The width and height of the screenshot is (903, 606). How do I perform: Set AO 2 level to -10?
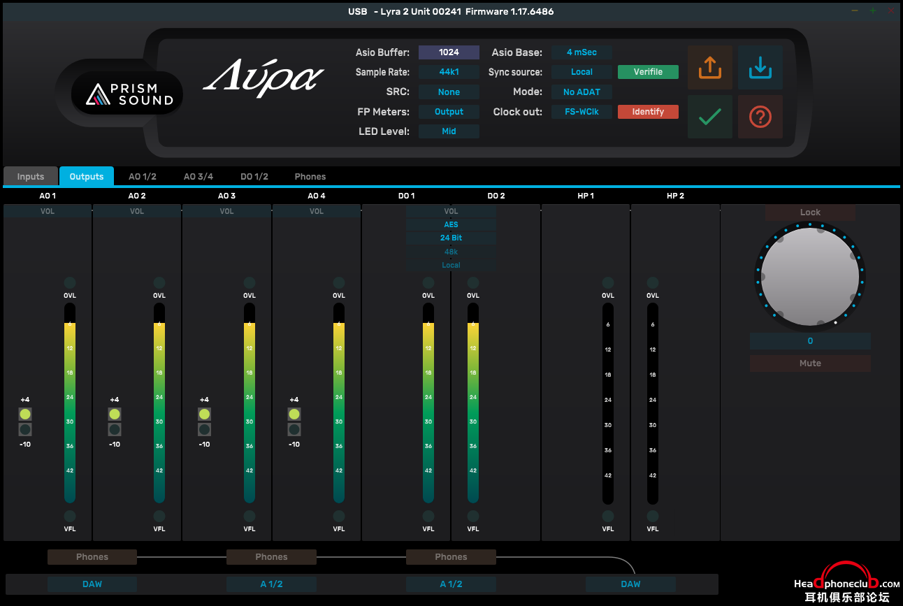tap(115, 430)
